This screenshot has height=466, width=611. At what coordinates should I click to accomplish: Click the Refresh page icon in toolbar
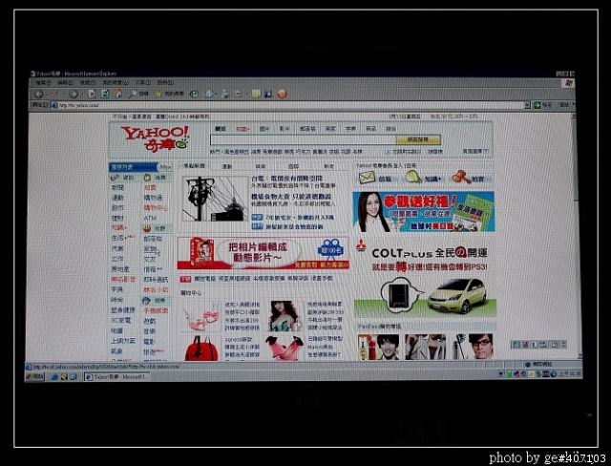tap(104, 94)
